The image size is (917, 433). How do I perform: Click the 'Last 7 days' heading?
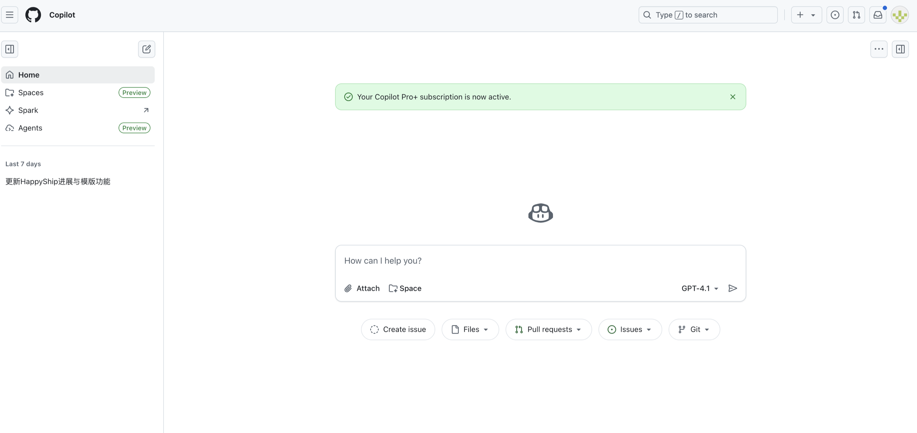click(x=23, y=164)
